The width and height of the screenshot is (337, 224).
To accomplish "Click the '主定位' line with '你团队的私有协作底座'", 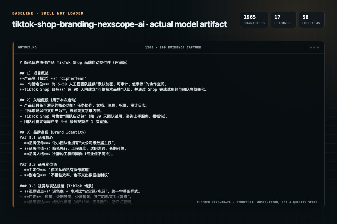I will click(56, 170).
